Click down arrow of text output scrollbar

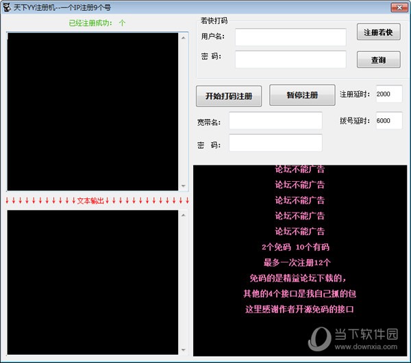point(184,350)
